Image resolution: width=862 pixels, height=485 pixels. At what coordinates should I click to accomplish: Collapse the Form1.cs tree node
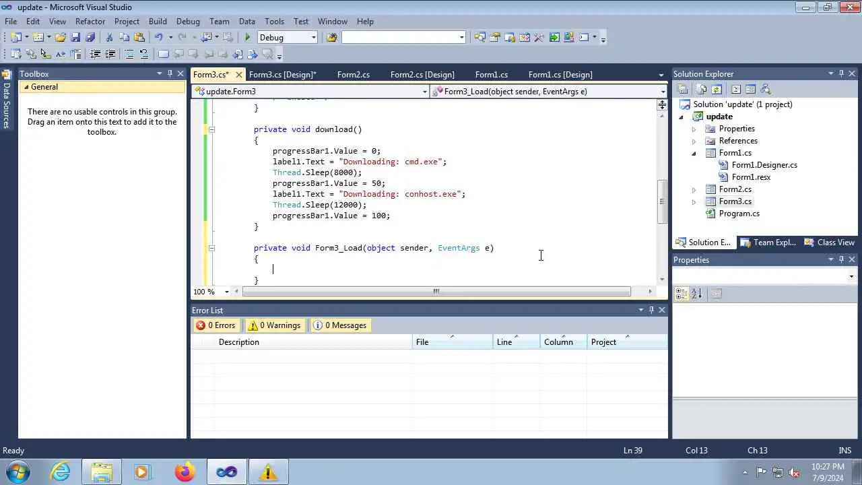pyautogui.click(x=694, y=153)
